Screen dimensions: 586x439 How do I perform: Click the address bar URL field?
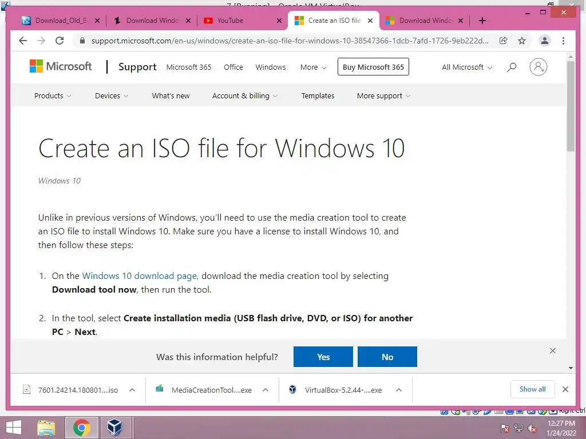click(290, 41)
